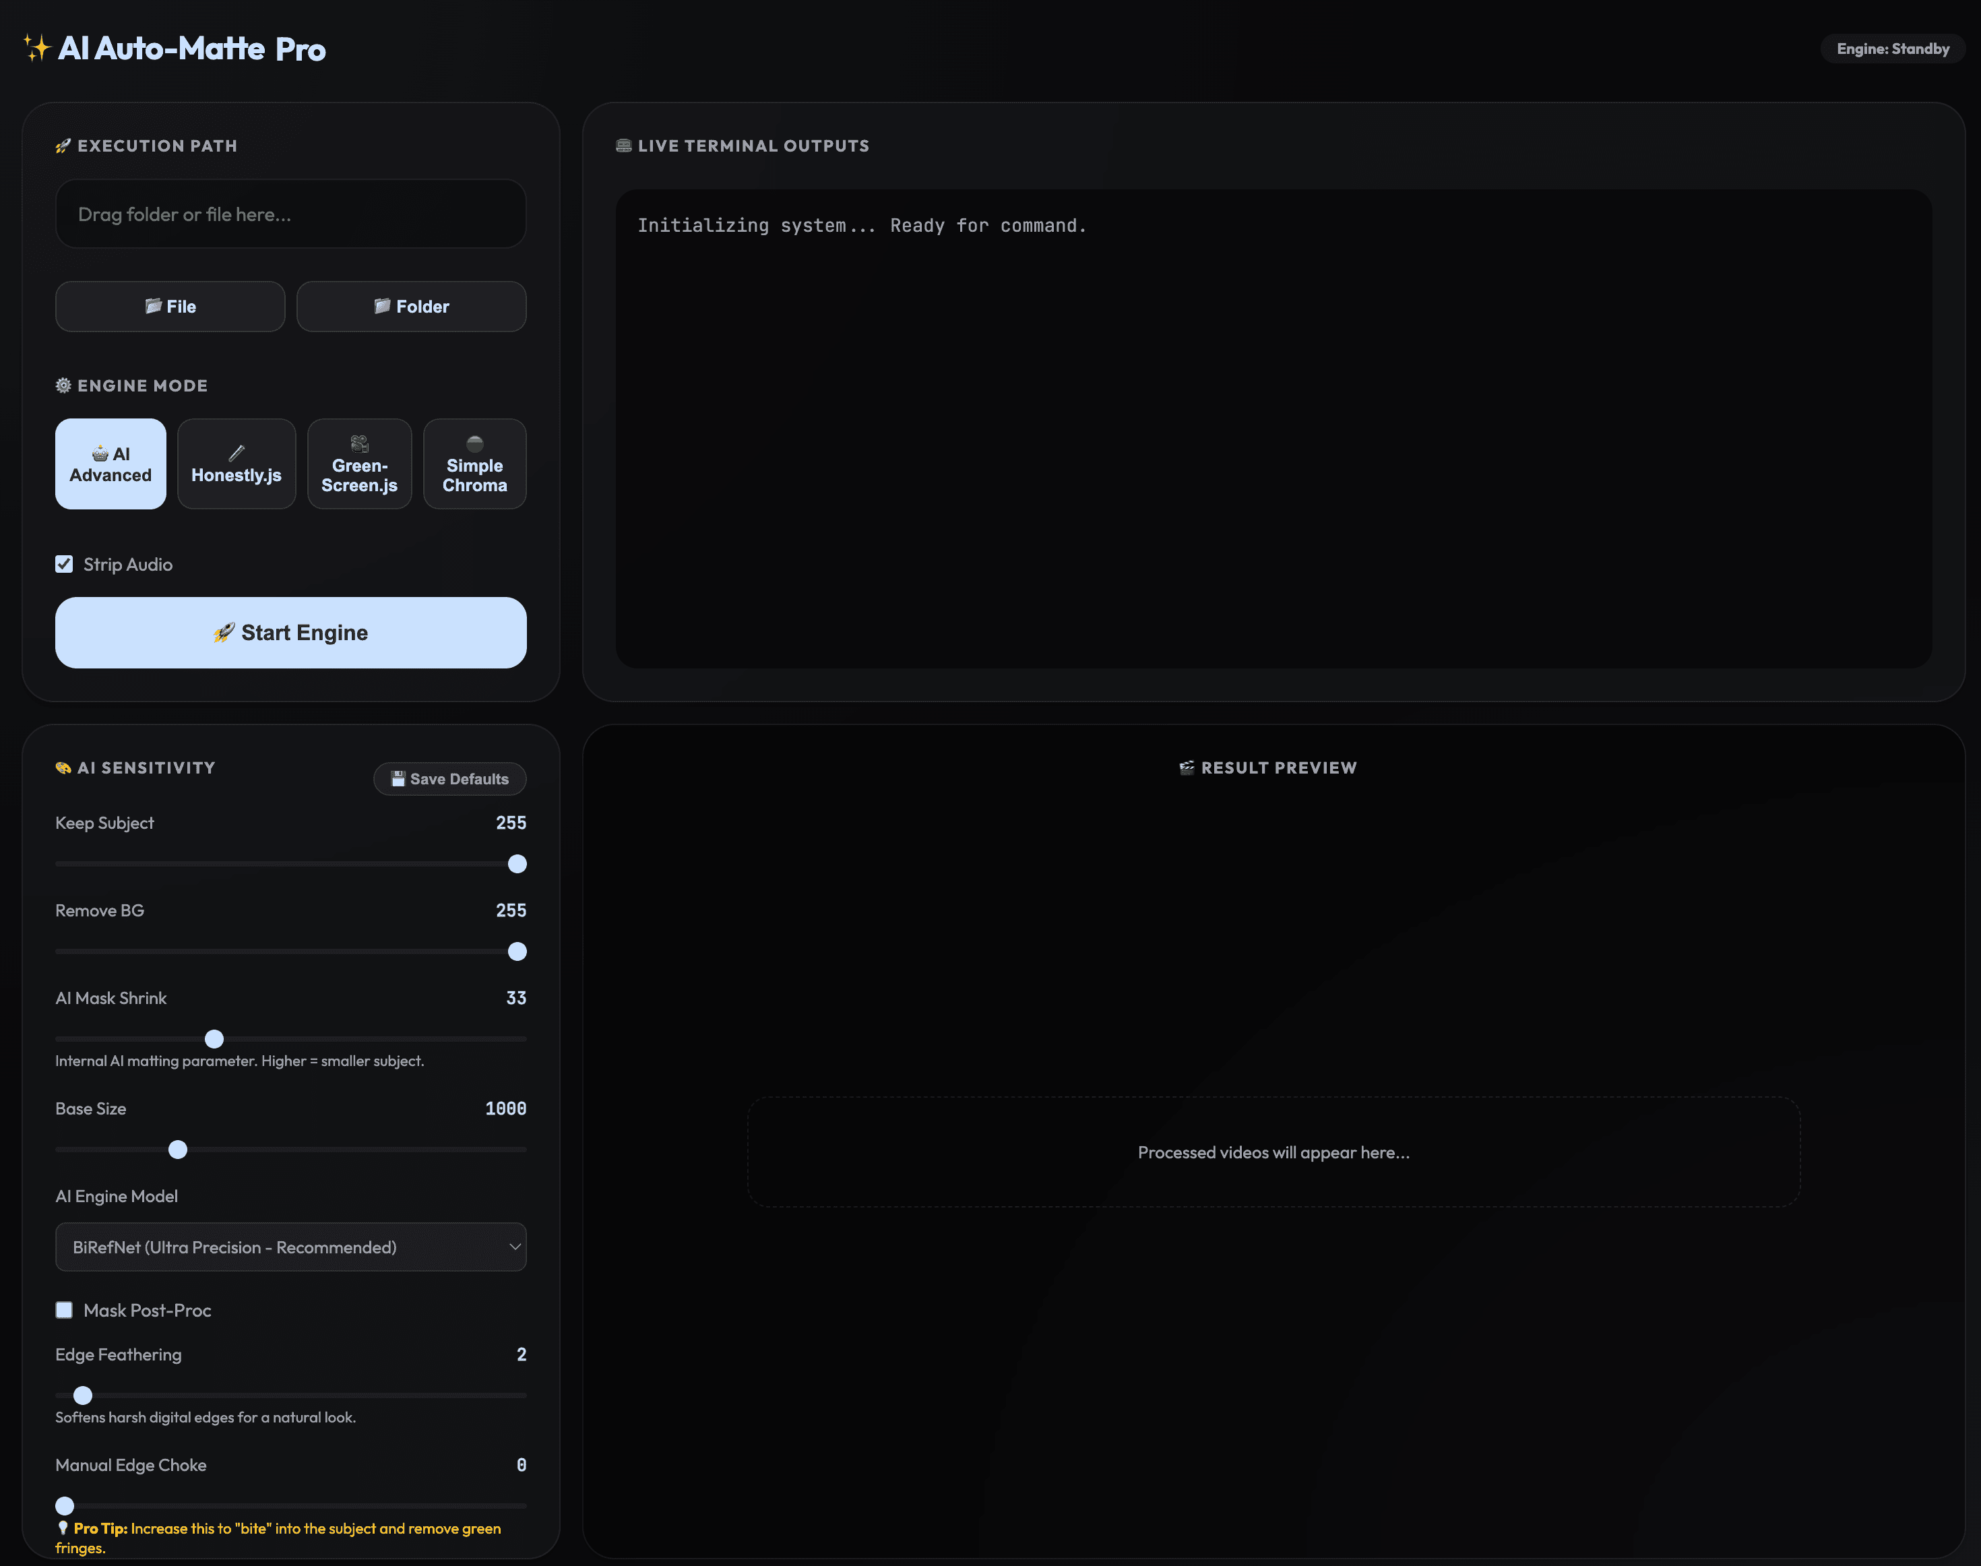The width and height of the screenshot is (1981, 1566).
Task: Switch to Honestly.js engine mode
Action: tap(237, 464)
